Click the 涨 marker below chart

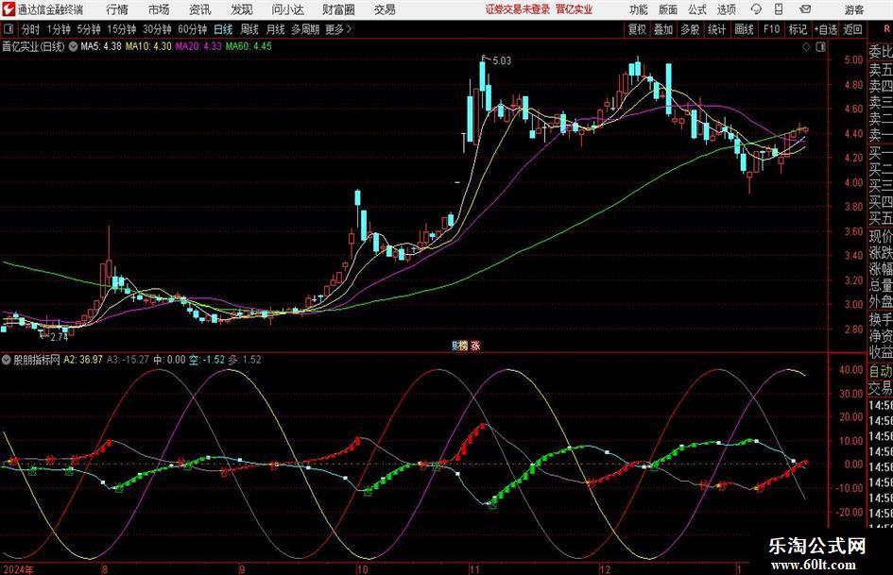tap(474, 346)
